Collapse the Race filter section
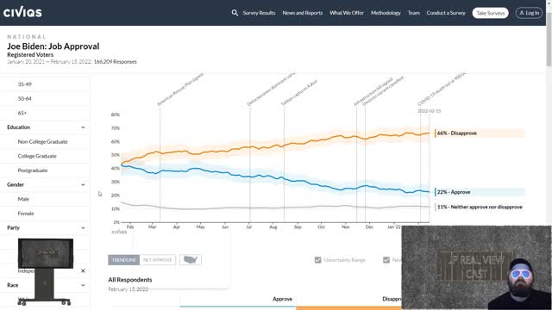Image resolution: width=552 pixels, height=310 pixels. 83,285
